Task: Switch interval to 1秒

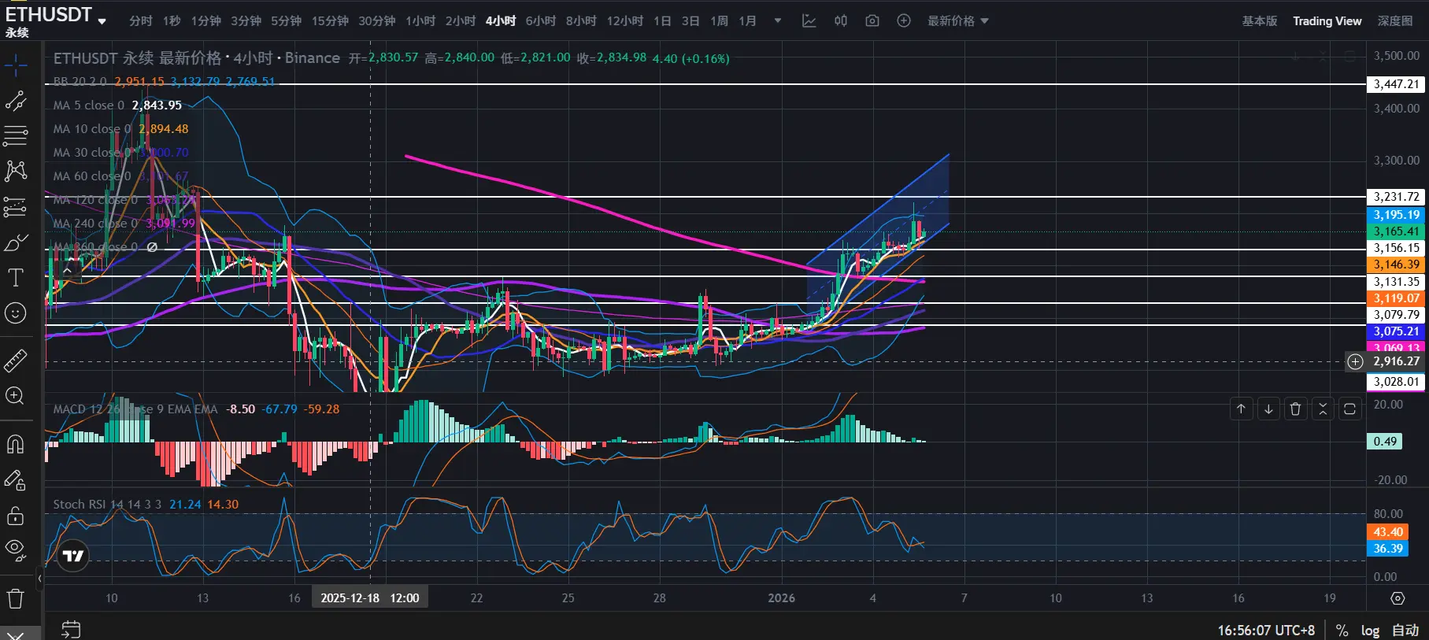Action: [172, 21]
